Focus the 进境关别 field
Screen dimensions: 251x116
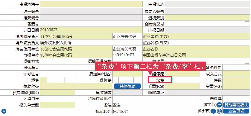coord(207,18)
